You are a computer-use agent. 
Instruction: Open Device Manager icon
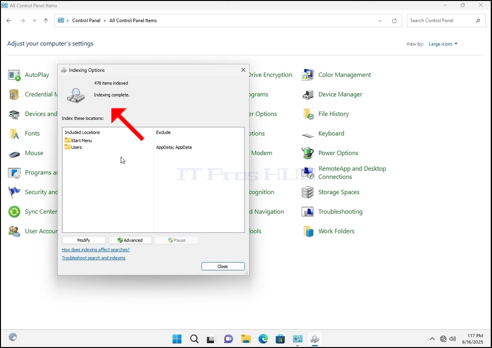307,94
